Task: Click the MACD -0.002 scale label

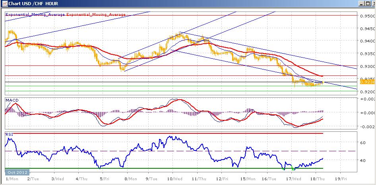Action: 367,127
